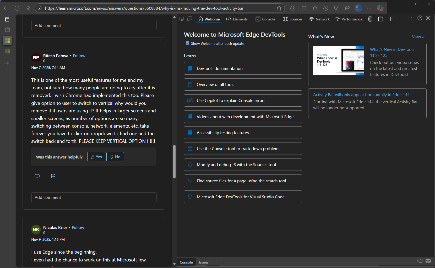
Task: Open the Performance tool tab
Action: (x=349, y=19)
